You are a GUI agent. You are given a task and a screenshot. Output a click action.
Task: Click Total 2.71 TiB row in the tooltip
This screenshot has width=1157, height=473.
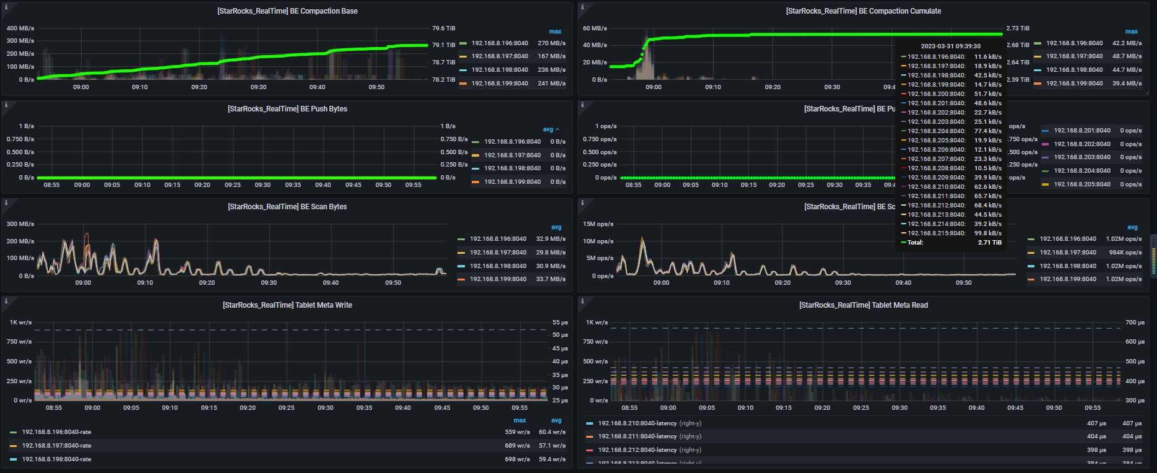point(951,243)
